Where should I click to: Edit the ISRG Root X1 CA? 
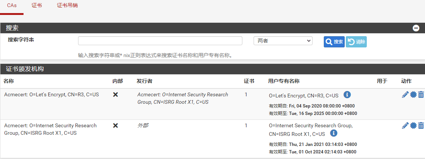point(405,126)
